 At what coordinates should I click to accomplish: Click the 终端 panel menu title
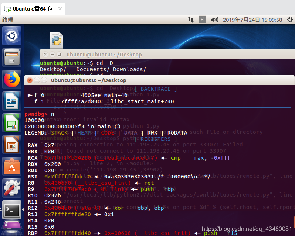click(x=8, y=20)
